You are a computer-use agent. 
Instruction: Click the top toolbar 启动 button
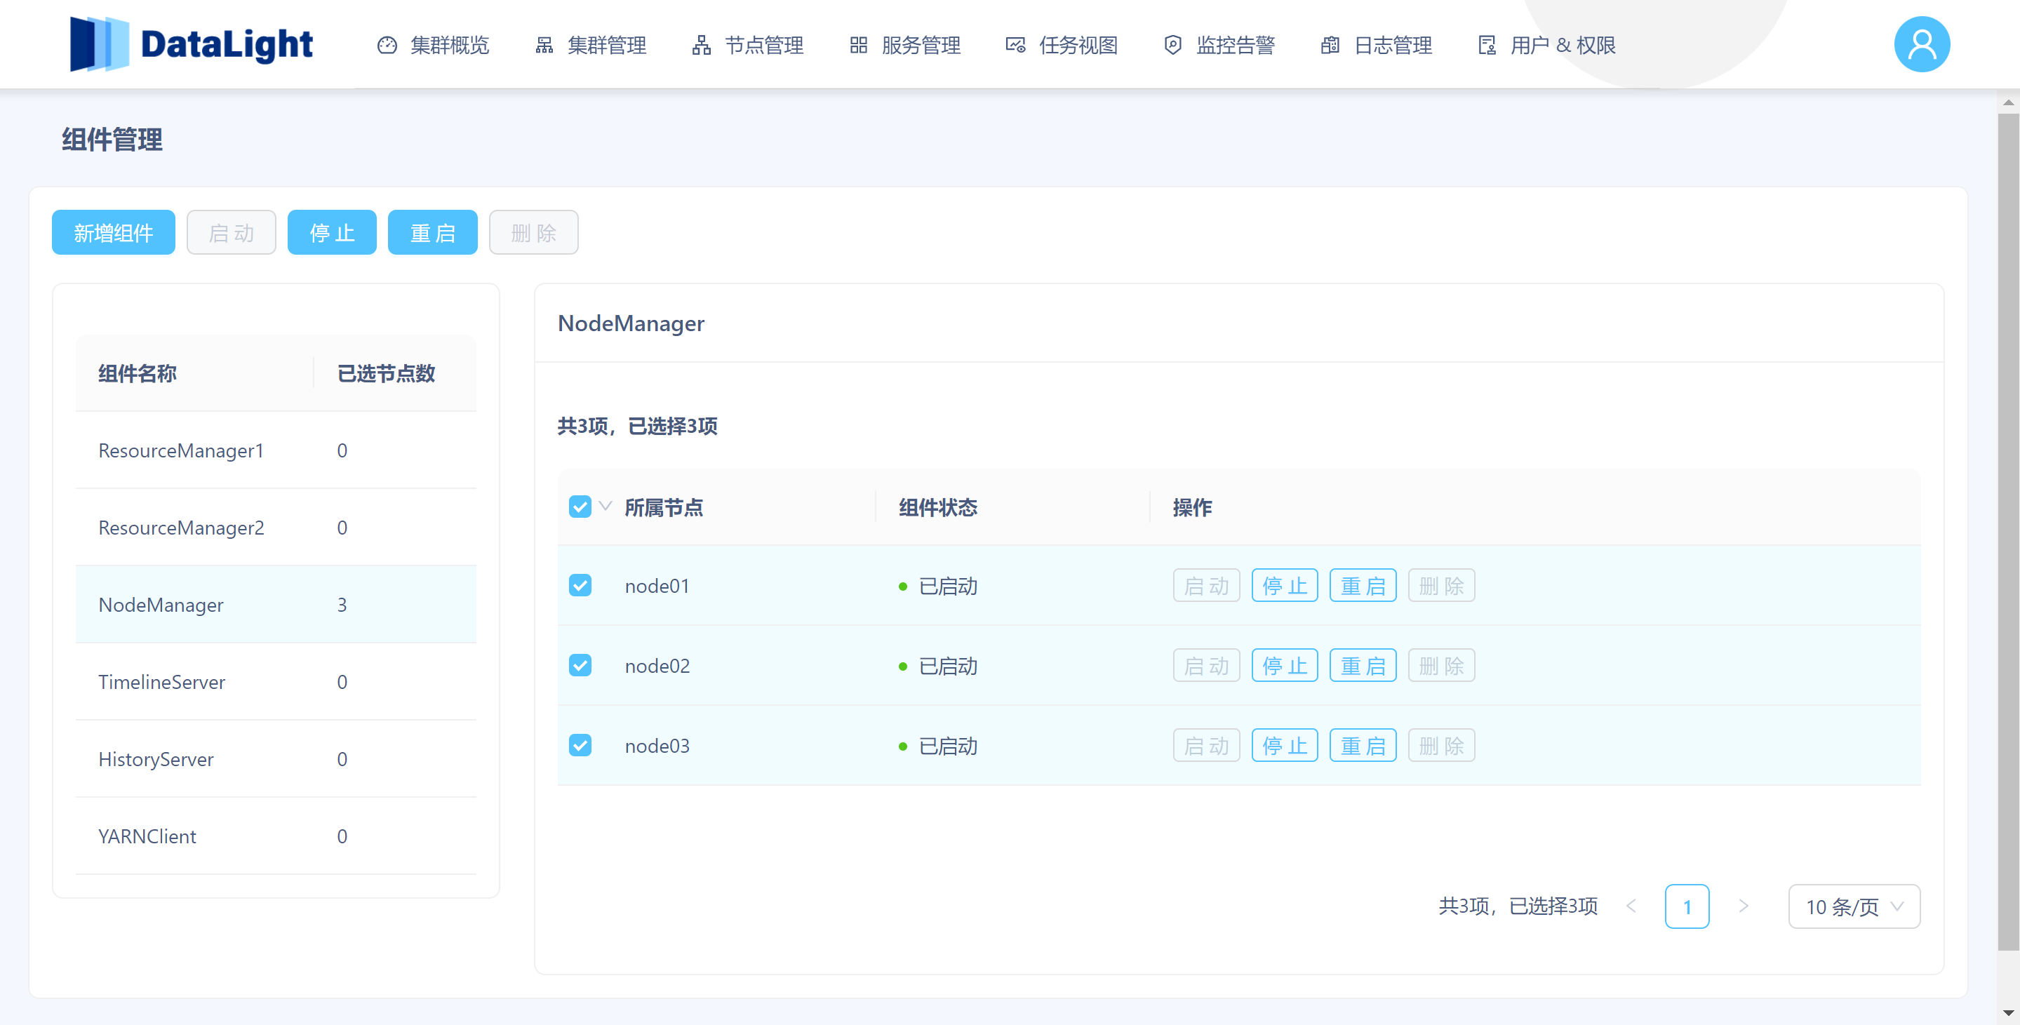232,232
